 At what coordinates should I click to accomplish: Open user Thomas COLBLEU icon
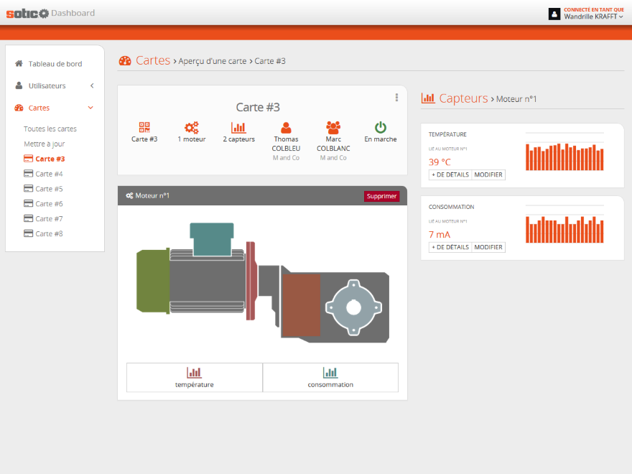click(286, 127)
